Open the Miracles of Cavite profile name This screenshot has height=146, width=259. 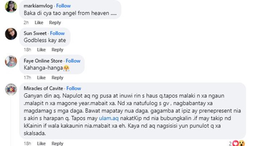click(x=43, y=88)
